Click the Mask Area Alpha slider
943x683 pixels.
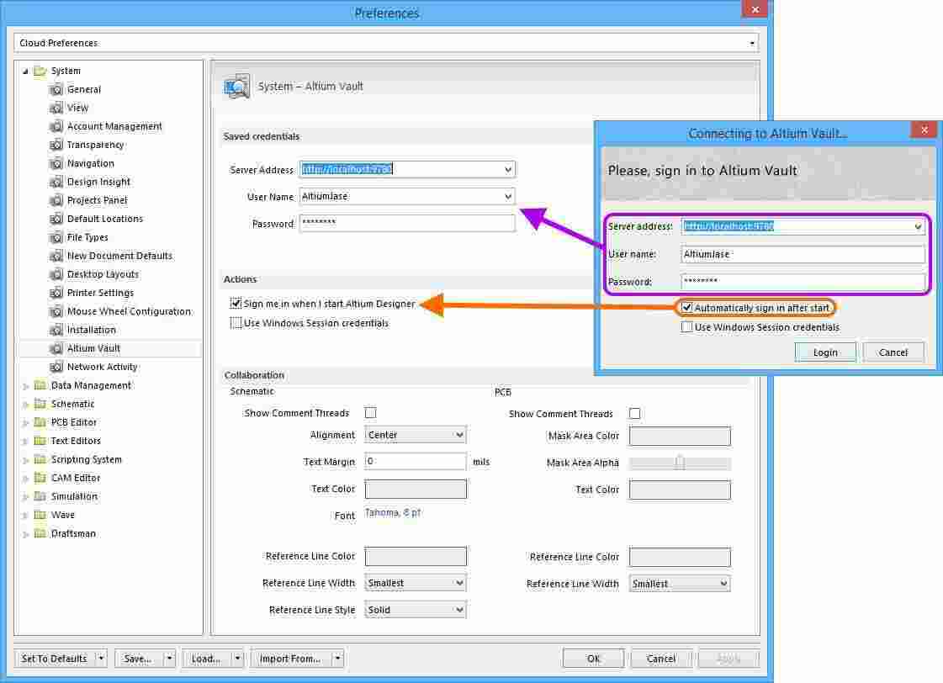(x=680, y=463)
